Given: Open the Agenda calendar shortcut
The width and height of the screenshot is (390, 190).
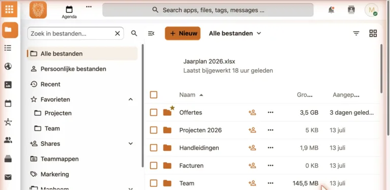Looking at the screenshot, I should (x=69, y=12).
